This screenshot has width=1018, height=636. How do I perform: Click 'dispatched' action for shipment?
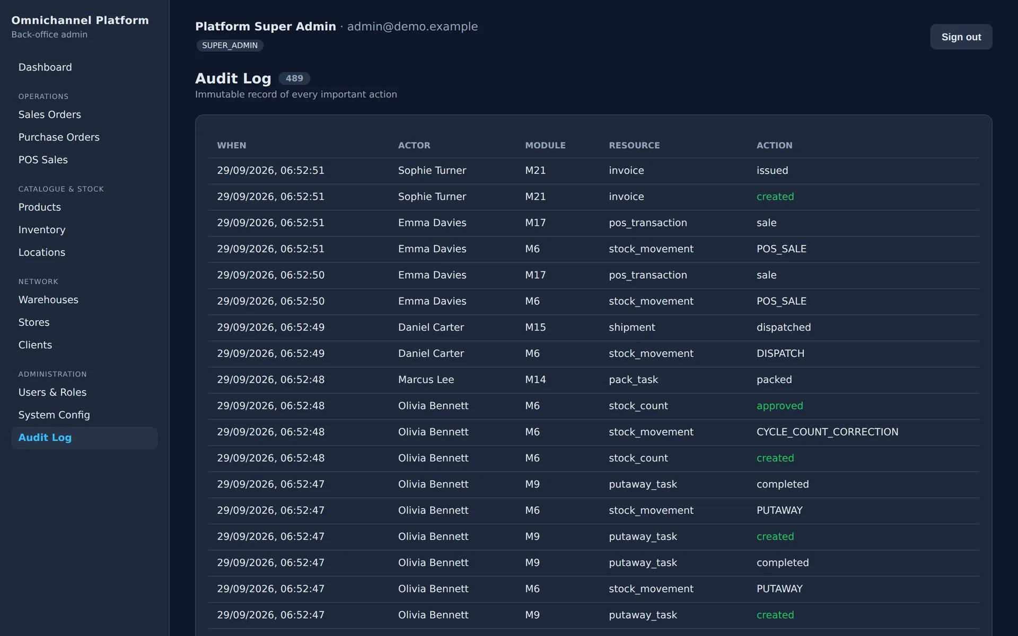pyautogui.click(x=784, y=328)
